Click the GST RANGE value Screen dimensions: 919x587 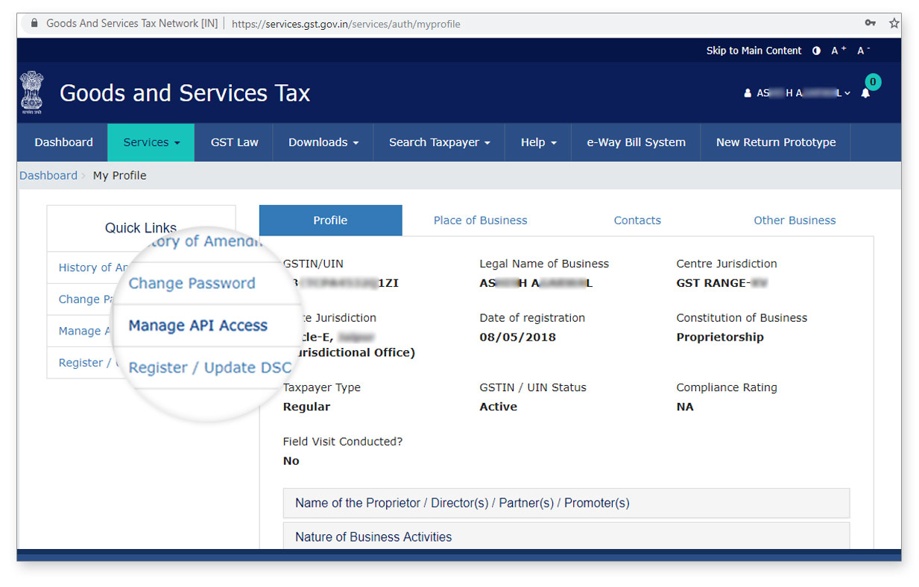[x=721, y=283]
